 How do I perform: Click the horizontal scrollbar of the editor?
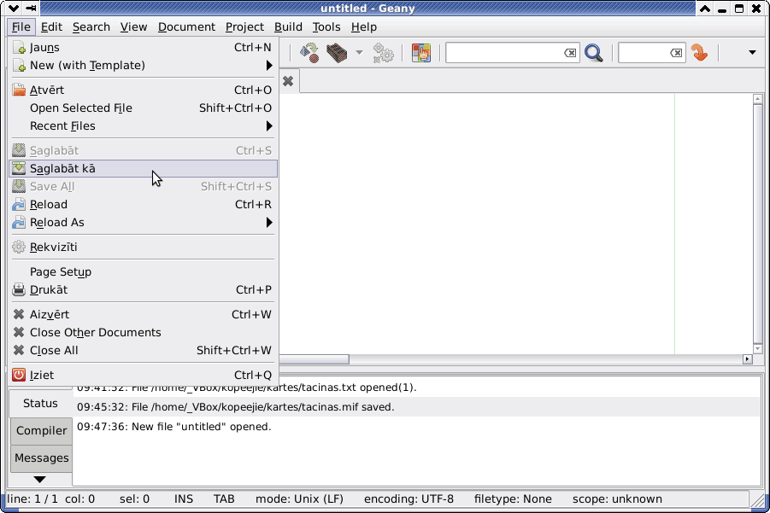click(x=314, y=359)
